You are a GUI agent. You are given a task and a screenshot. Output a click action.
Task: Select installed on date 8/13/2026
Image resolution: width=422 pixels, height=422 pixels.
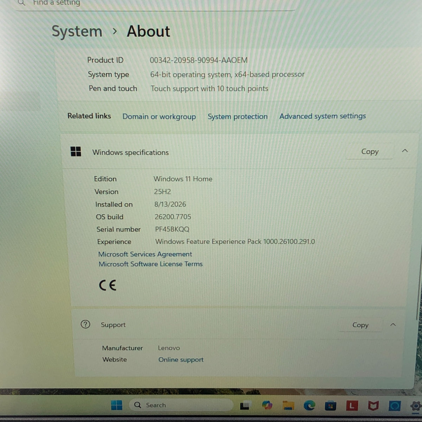coord(170,204)
